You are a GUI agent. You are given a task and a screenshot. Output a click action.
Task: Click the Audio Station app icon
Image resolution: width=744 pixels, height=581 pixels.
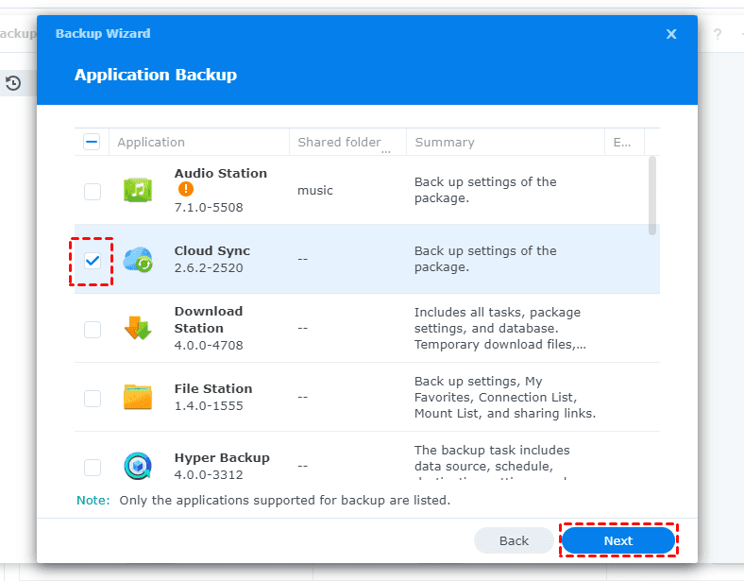point(138,190)
